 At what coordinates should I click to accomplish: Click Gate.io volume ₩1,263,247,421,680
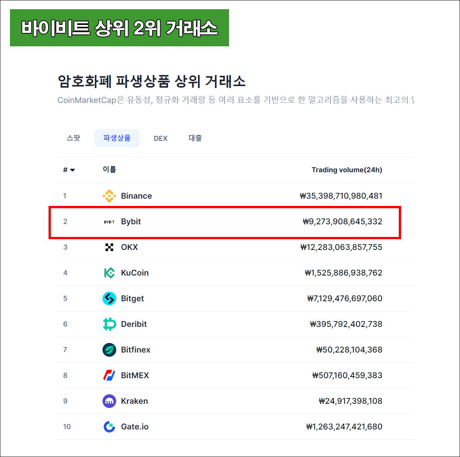344,427
